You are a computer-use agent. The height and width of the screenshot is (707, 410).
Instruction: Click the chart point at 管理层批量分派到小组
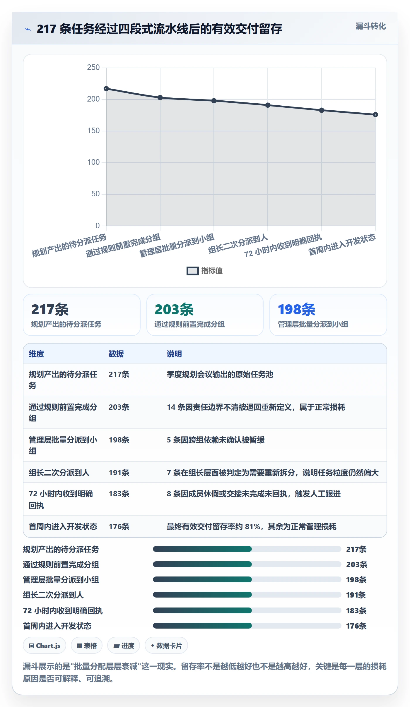(214, 101)
